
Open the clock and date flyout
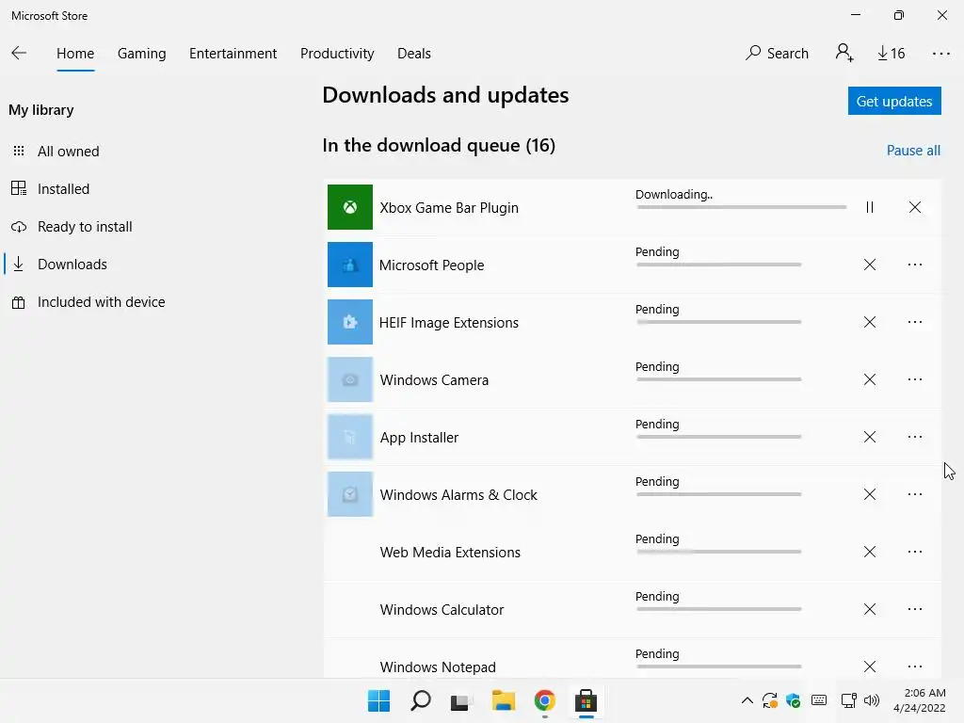coord(920,700)
